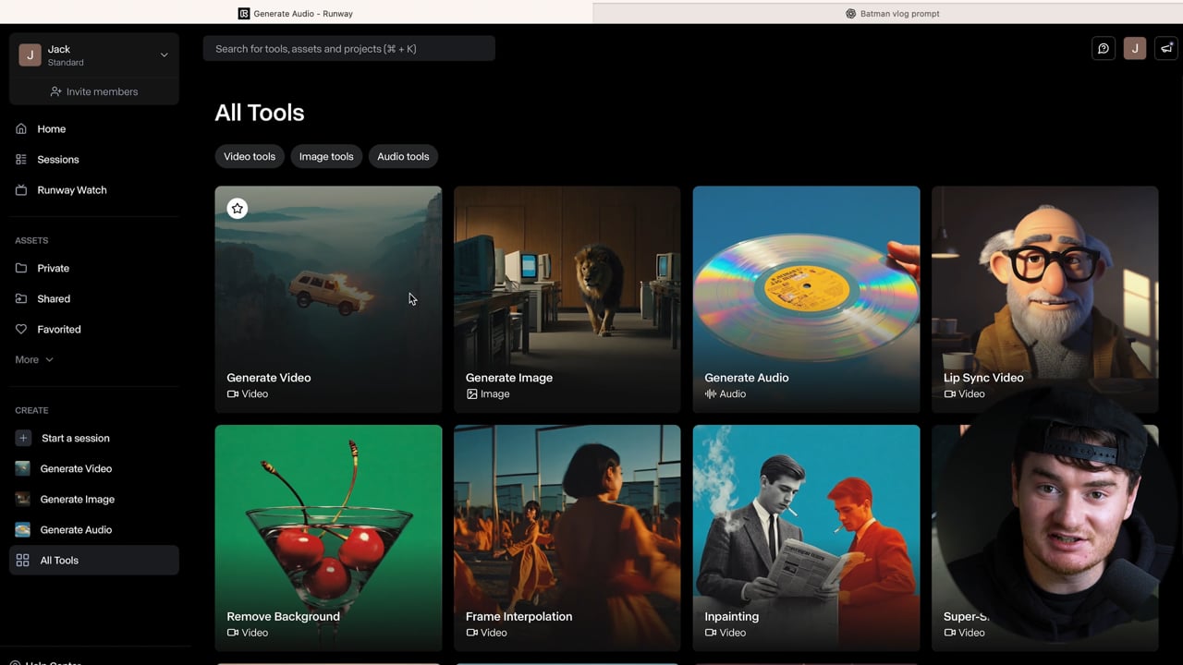Click the Standard plan label under Jack

(66, 63)
